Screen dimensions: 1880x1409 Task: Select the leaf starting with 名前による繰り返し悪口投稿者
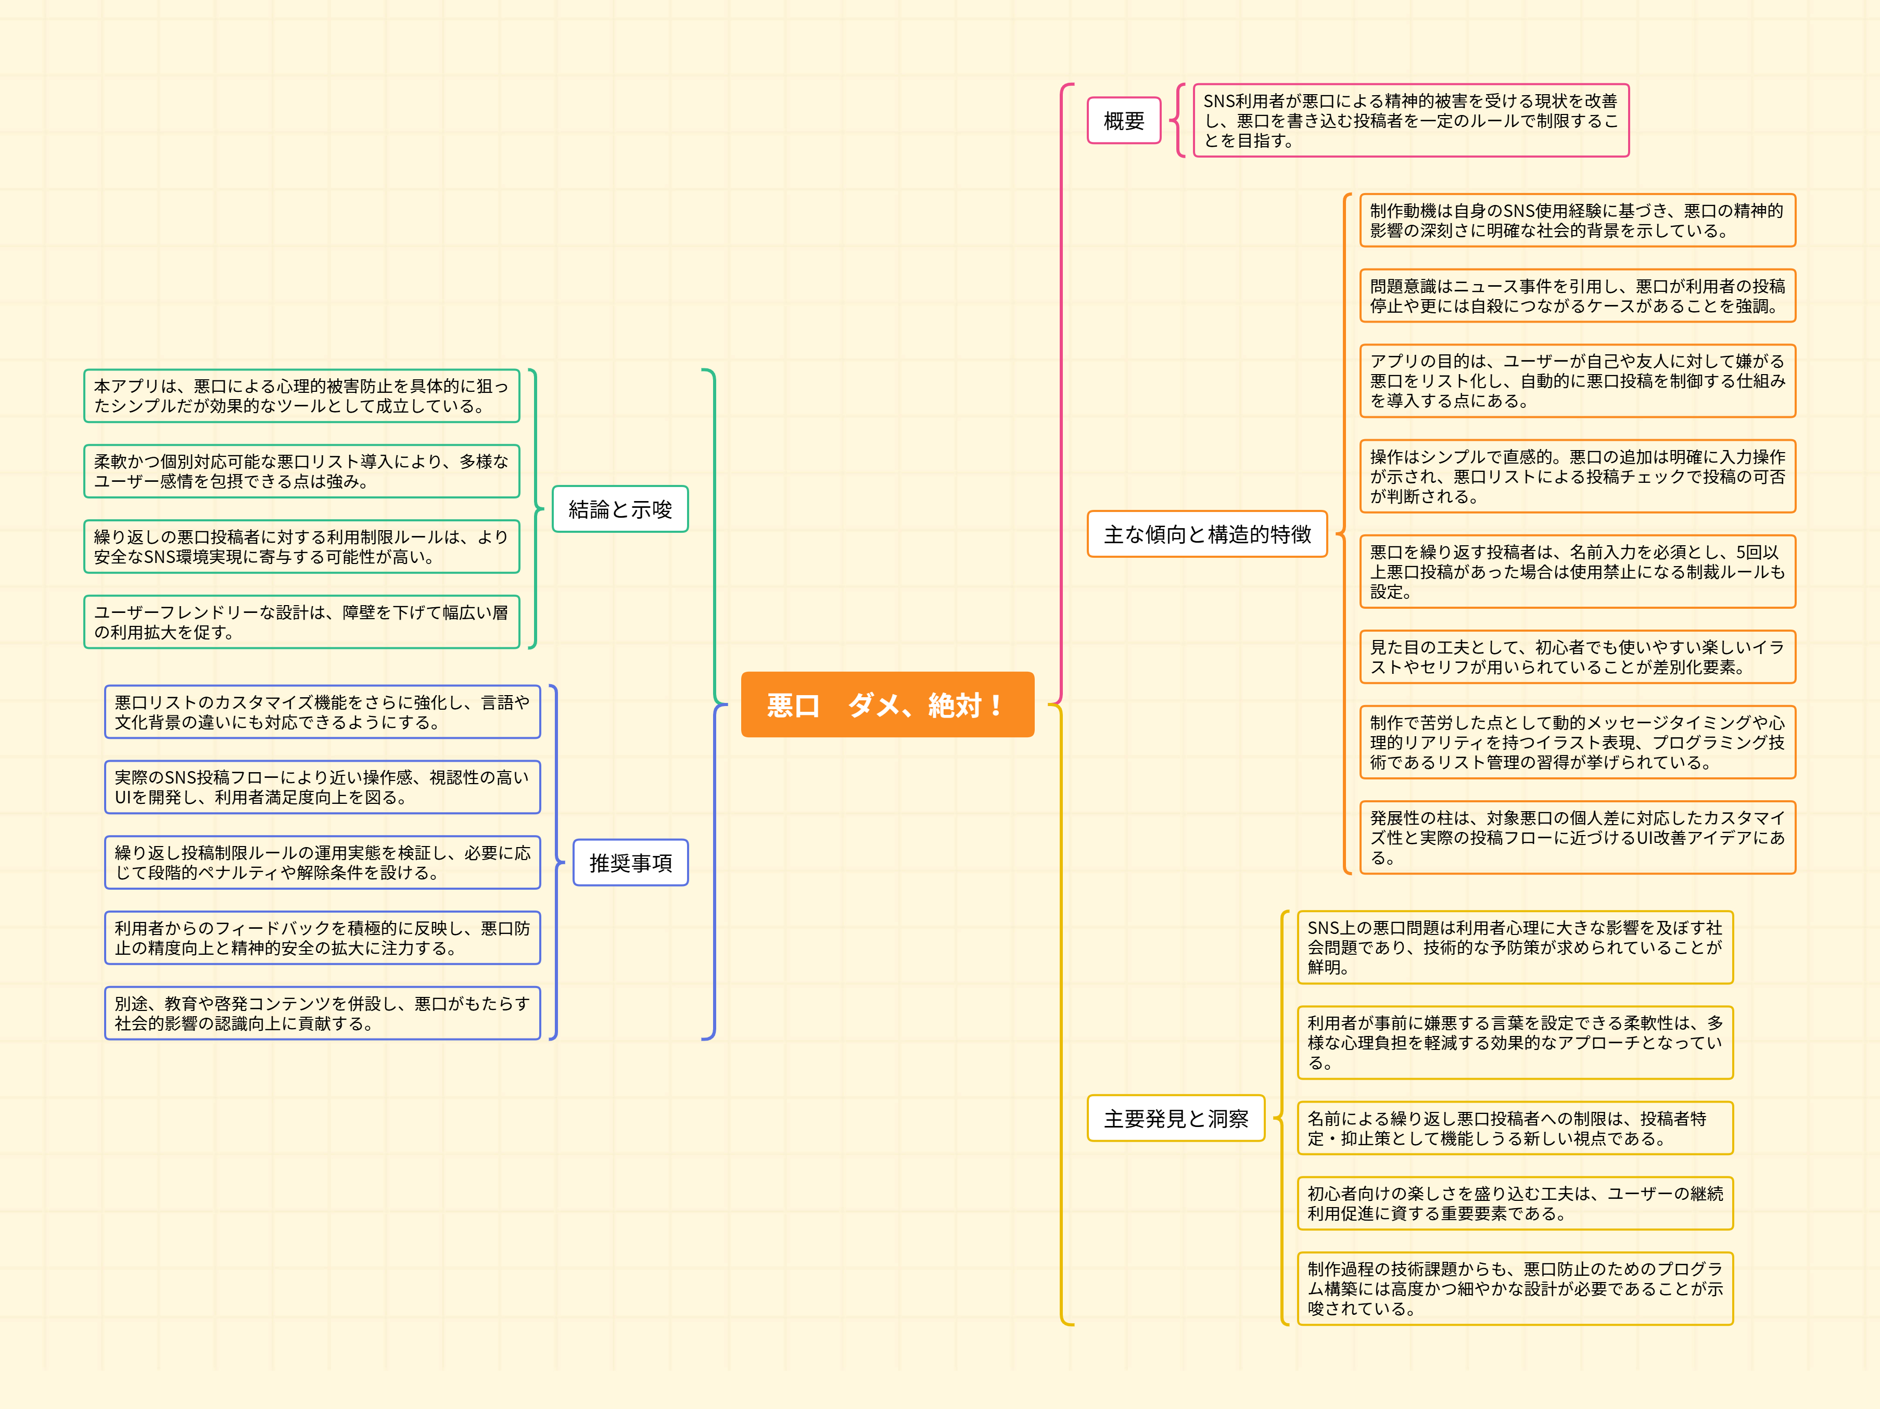click(x=1515, y=1128)
